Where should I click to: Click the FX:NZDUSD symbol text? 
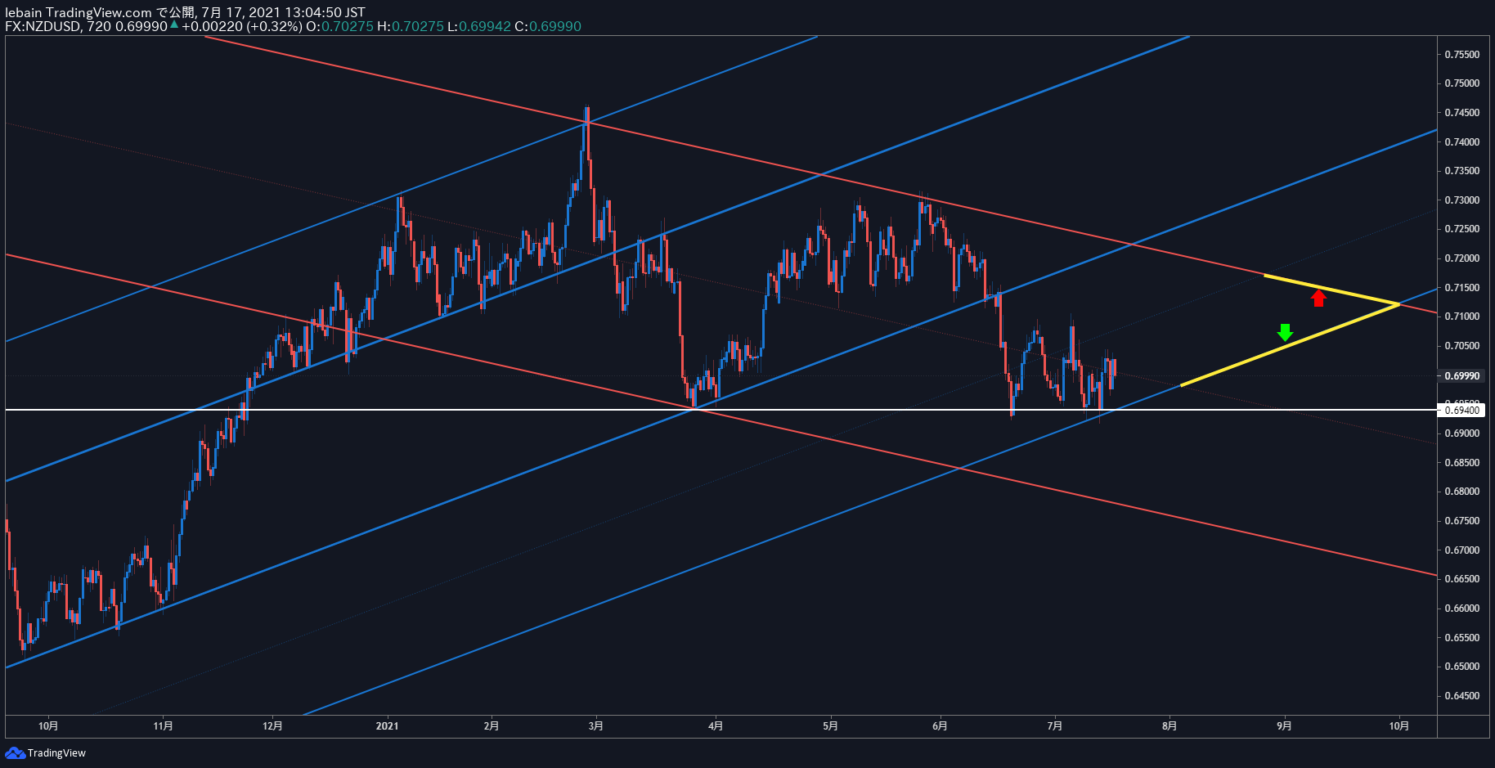click(x=43, y=26)
